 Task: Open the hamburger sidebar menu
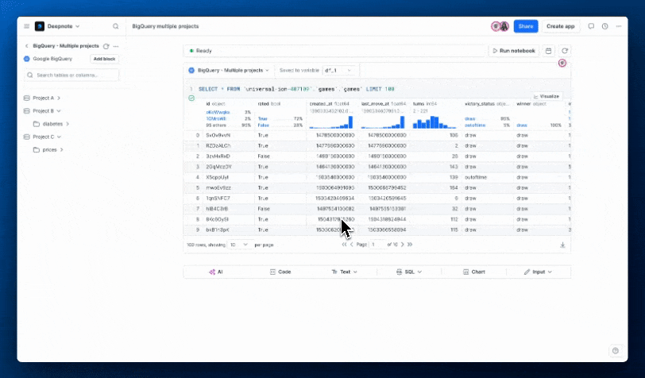click(27, 26)
